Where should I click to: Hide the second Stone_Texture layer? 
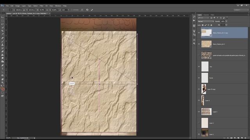point(199,44)
